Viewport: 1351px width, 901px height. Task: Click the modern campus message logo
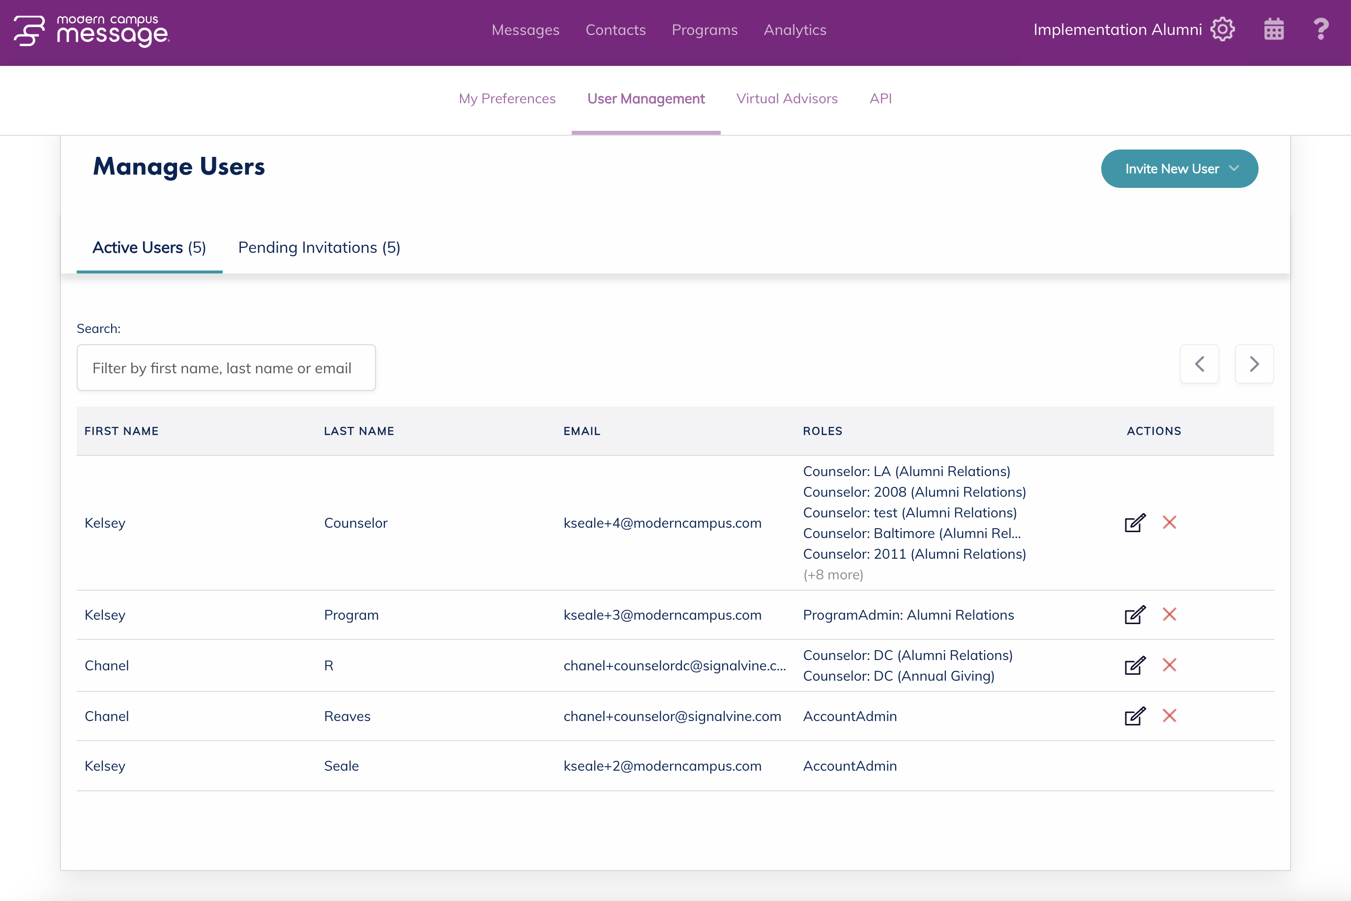pyautogui.click(x=92, y=30)
